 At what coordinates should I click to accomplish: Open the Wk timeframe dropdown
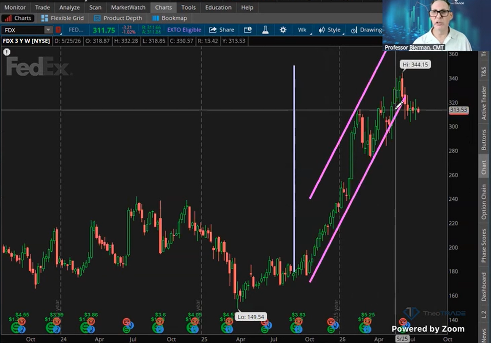tap(303, 30)
